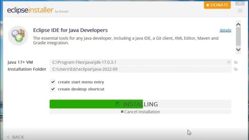249x140 pixels.
Task: Click the Eclipse Java package icon
Action: pyautogui.click(x=18, y=35)
